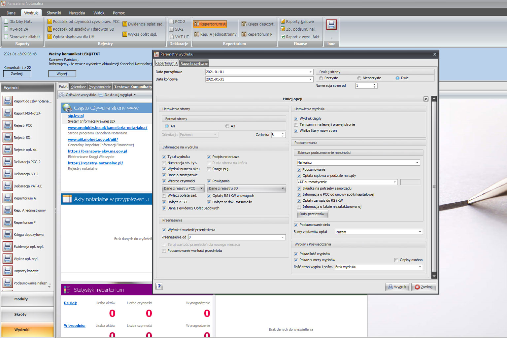The height and width of the screenshot is (338, 507).
Task: Click the dialog's vertical scrollbar down arrow
Action: (x=434, y=276)
